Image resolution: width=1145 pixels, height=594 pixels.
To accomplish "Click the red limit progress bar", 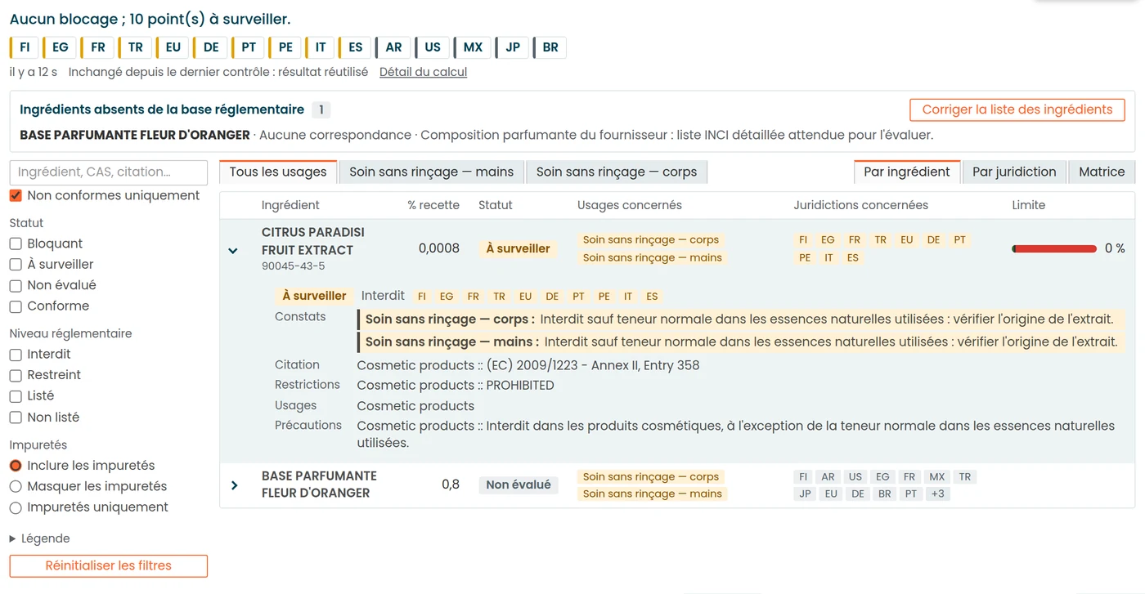I will click(x=1054, y=249).
